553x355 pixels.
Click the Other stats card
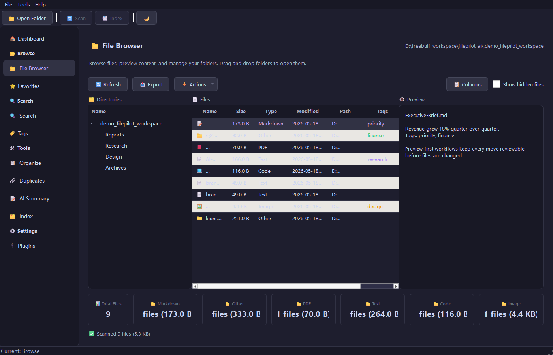[x=234, y=310]
